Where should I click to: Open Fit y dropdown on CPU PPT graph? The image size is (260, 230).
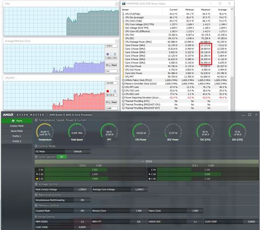click(x=108, y=102)
